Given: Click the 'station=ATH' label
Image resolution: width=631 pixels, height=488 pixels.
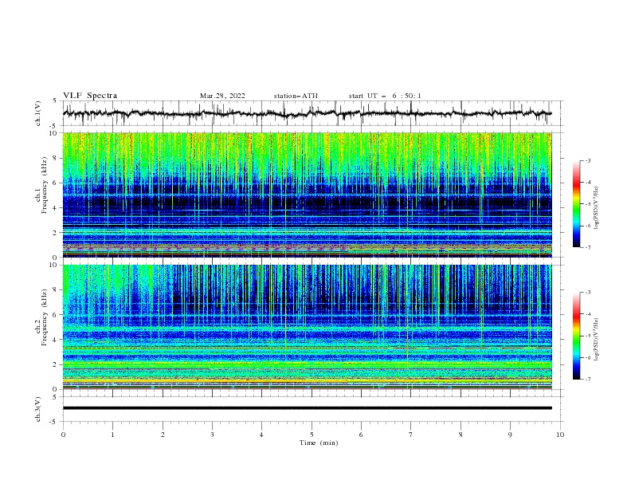Looking at the screenshot, I should pyautogui.click(x=296, y=96).
